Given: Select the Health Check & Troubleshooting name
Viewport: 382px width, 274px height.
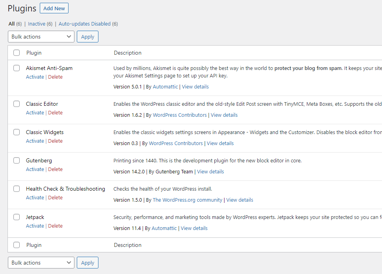Looking at the screenshot, I should [x=65, y=189].
